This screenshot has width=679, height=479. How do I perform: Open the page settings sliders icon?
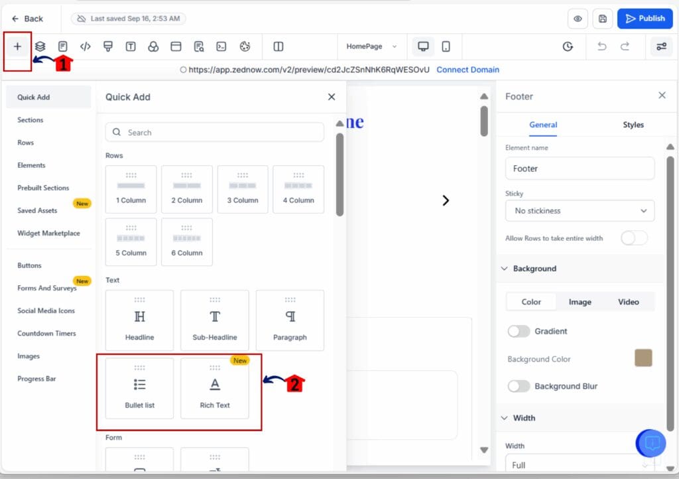point(660,46)
